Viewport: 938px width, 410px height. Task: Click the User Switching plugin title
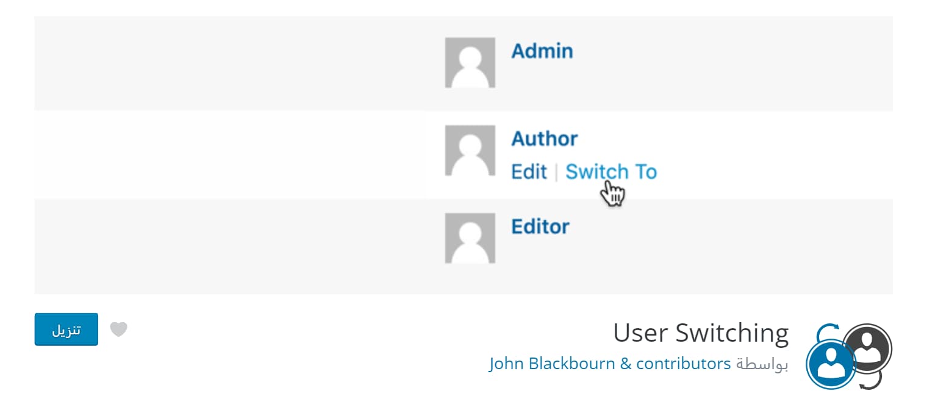701,333
